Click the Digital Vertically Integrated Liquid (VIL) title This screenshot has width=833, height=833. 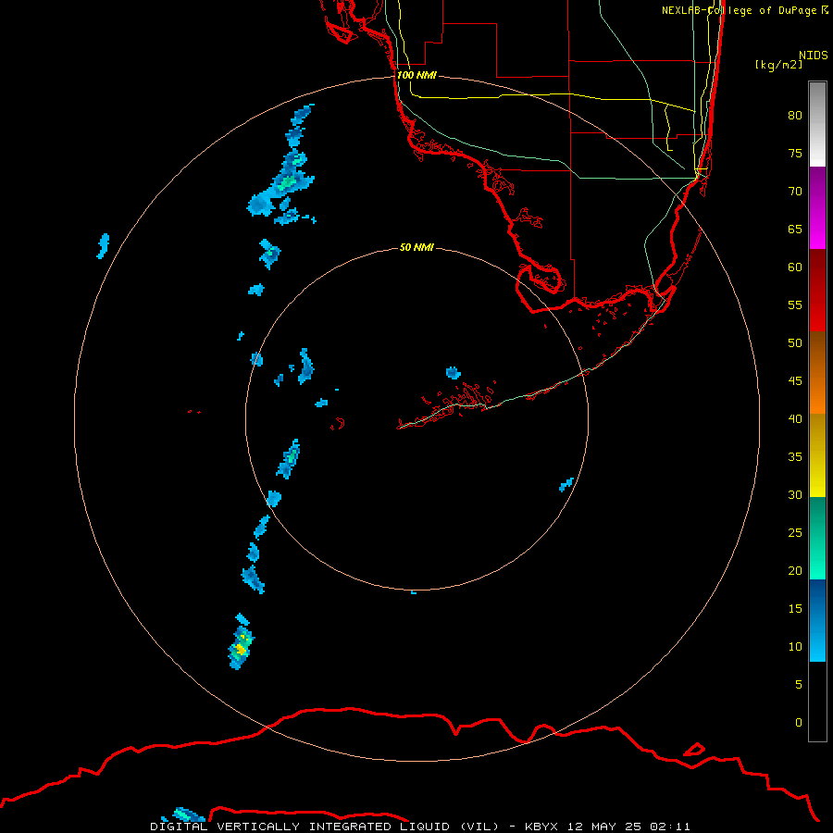tap(325, 827)
